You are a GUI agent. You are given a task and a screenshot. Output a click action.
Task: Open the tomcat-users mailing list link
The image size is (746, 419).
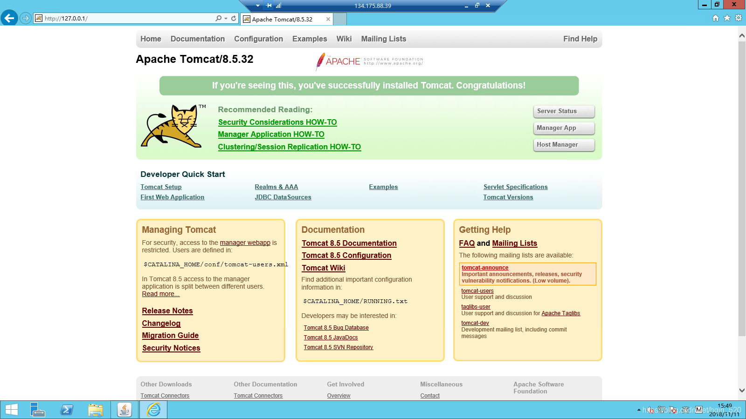477,291
